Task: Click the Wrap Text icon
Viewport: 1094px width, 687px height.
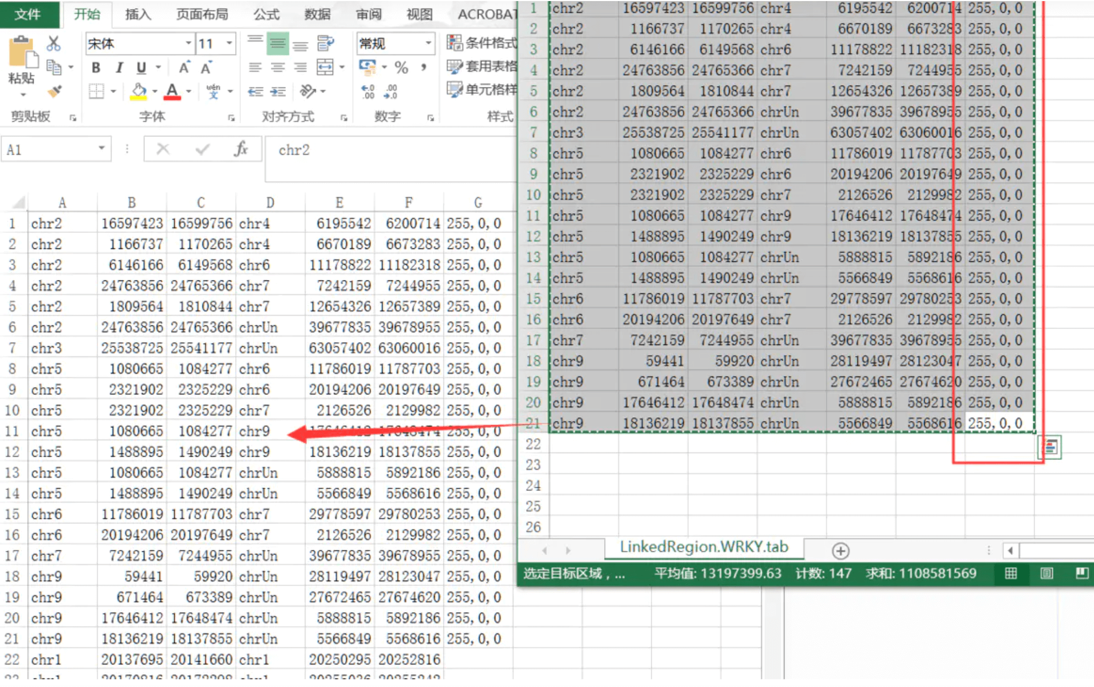Action: 325,43
